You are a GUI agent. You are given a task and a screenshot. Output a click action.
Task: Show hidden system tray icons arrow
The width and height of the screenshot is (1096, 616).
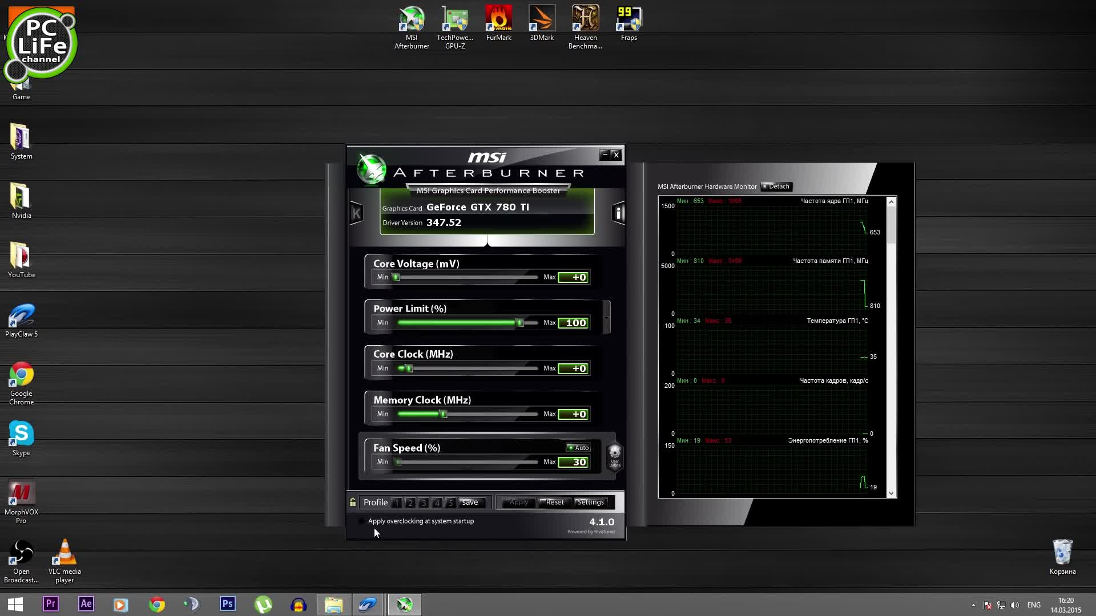[x=973, y=605]
